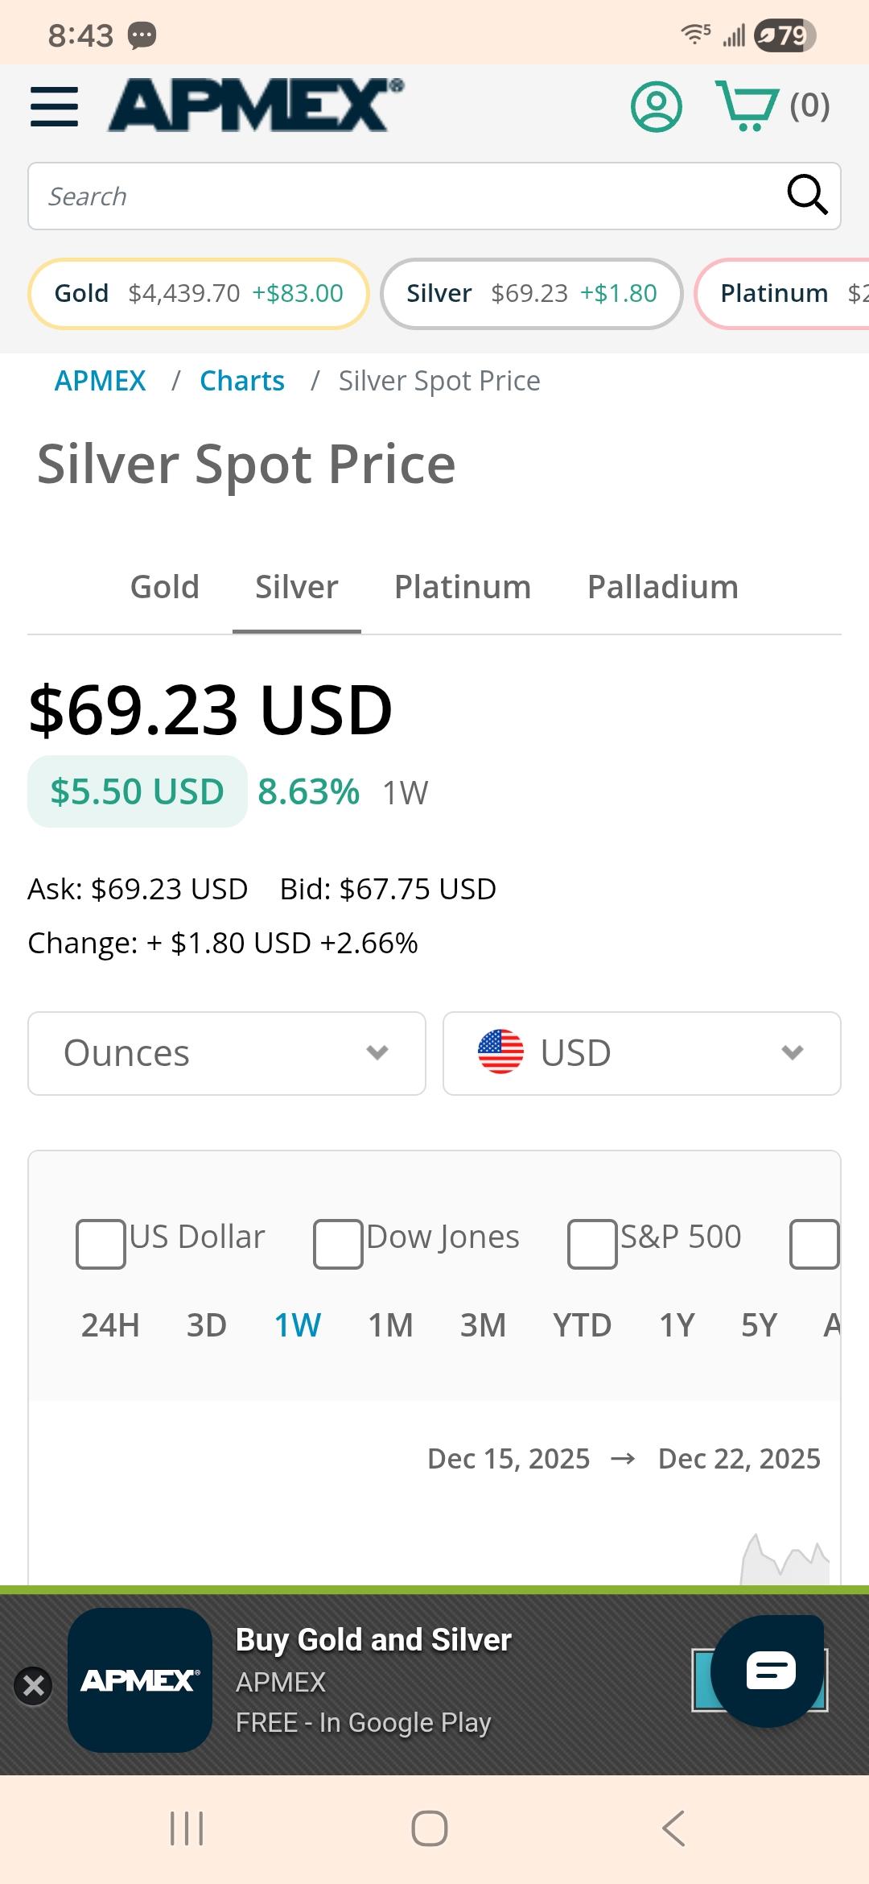Expand the Ounces unit dropdown
869x1884 pixels.
(226, 1053)
